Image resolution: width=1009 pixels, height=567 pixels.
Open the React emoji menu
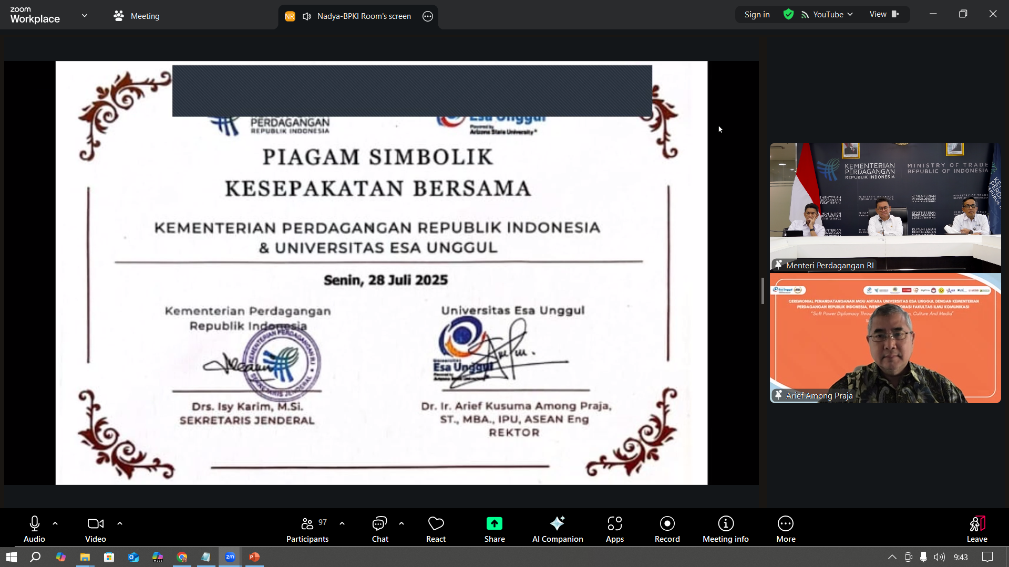click(436, 529)
